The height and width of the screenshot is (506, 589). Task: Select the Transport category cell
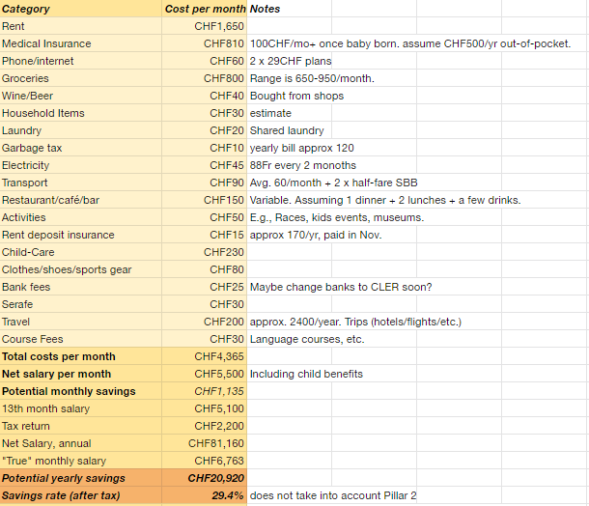click(81, 183)
